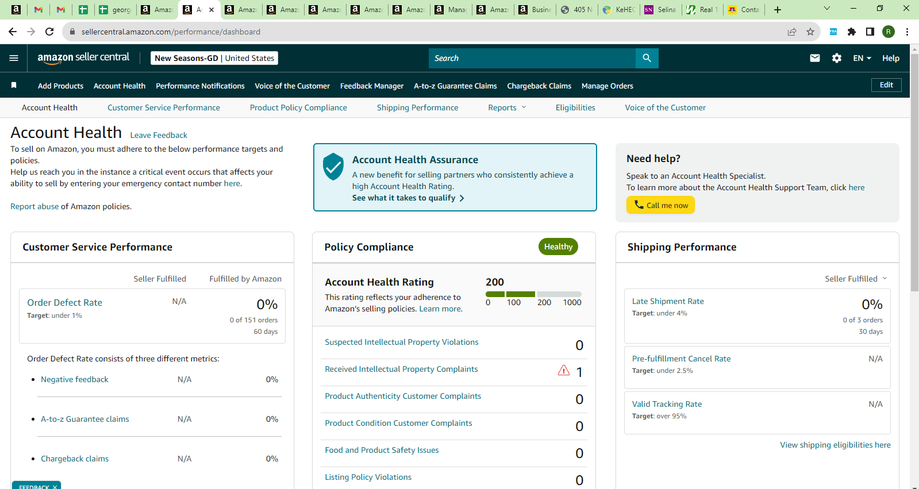The height and width of the screenshot is (489, 919).
Task: Select Chargeback Claims in bookmark bar
Action: [539, 86]
